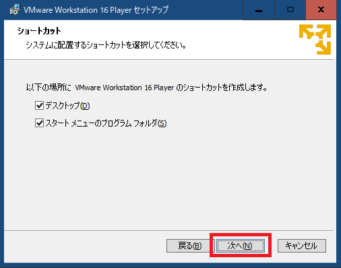
Task: Click the installer icon in the title bar
Action: (15, 9)
